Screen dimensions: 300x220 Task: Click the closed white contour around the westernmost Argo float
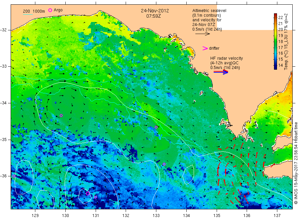pyautogui.click(x=24, y=177)
